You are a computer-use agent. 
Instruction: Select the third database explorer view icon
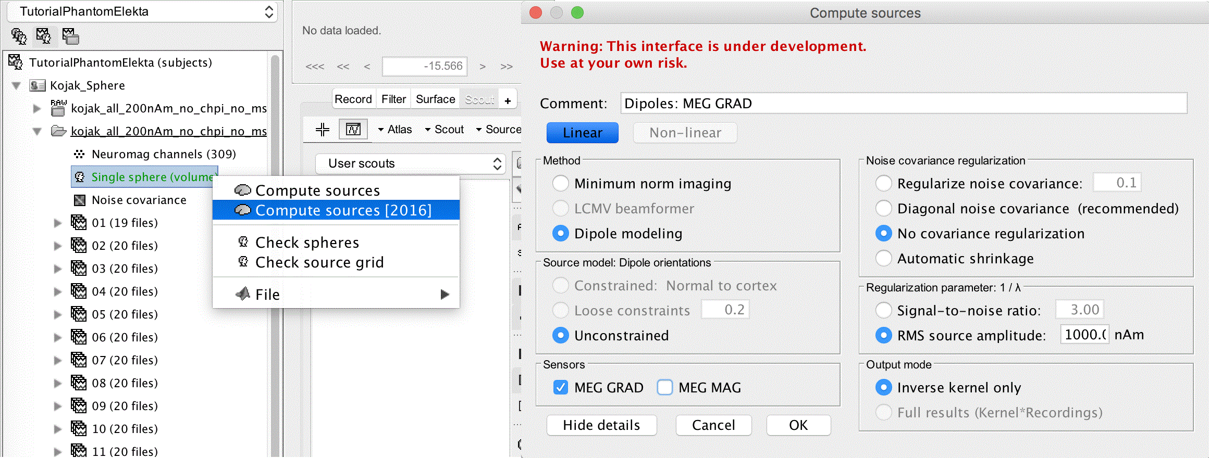(x=70, y=36)
